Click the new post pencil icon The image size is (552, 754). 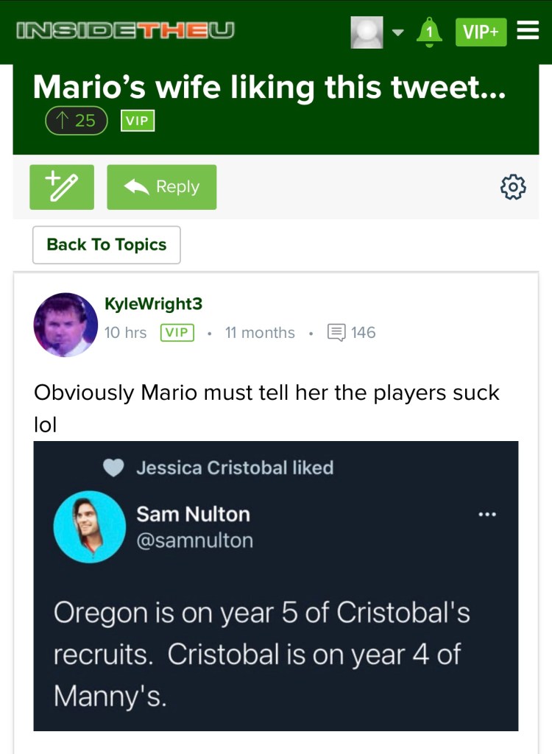point(62,187)
